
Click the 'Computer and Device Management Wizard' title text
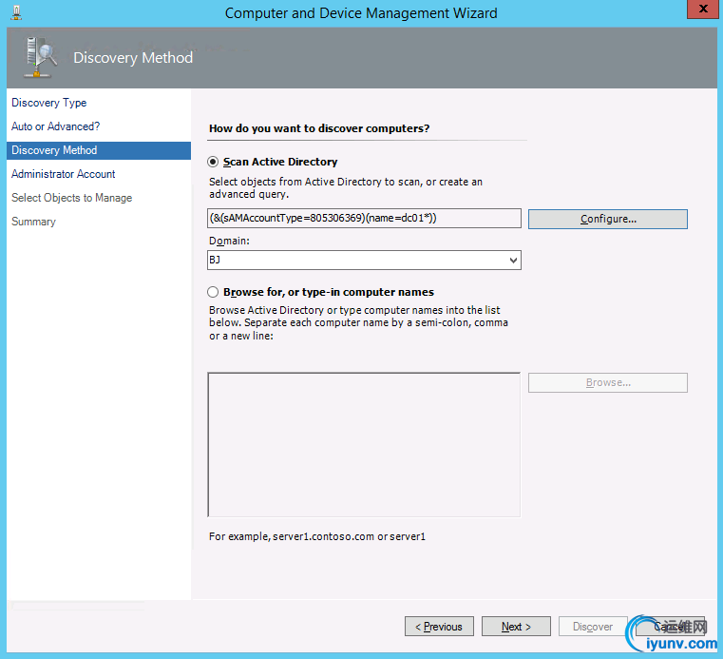point(361,13)
